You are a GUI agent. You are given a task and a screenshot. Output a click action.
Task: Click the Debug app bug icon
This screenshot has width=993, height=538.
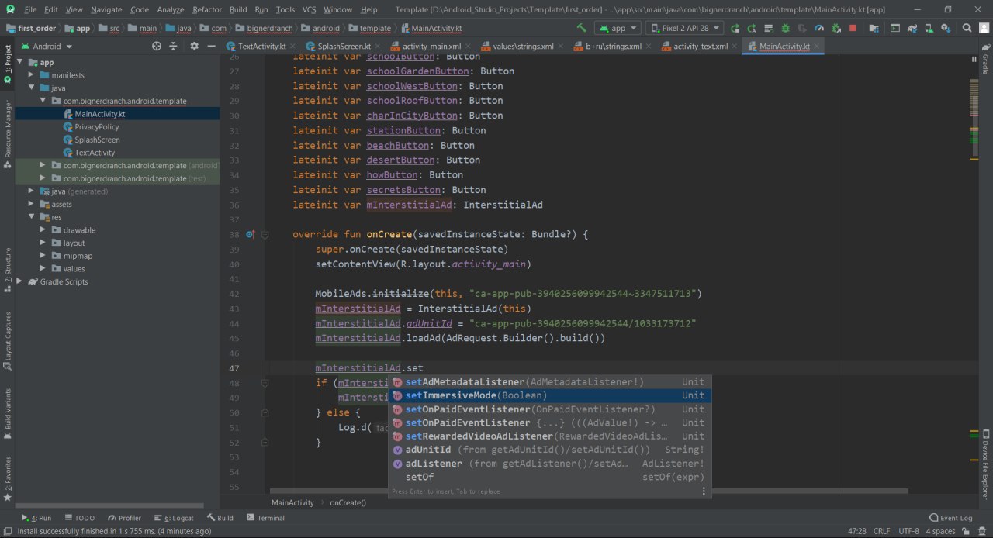tap(786, 28)
